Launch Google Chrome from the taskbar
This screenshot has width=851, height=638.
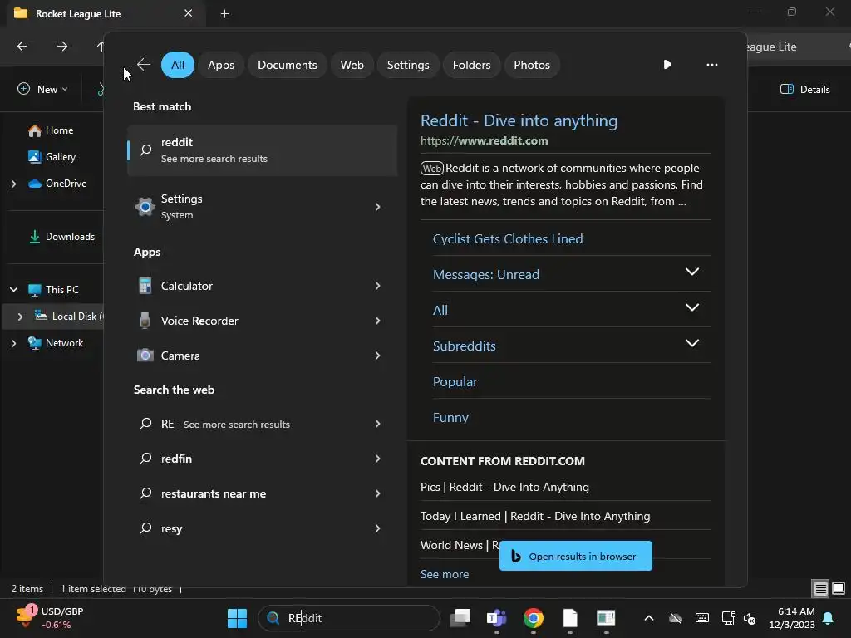click(x=533, y=618)
